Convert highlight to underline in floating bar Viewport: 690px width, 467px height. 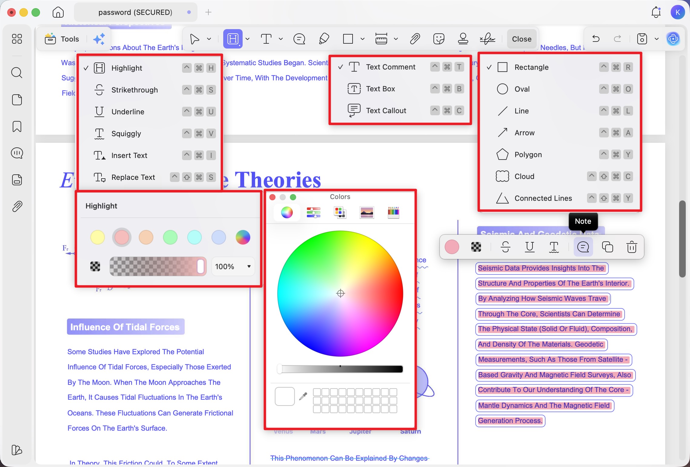(530, 247)
